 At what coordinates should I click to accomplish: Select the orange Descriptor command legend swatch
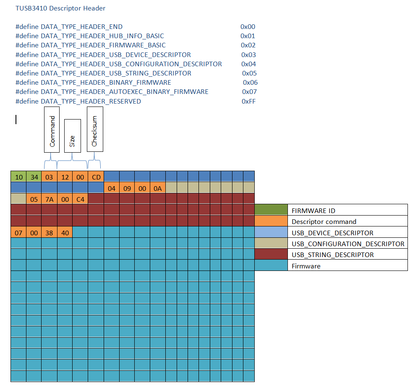click(x=270, y=221)
